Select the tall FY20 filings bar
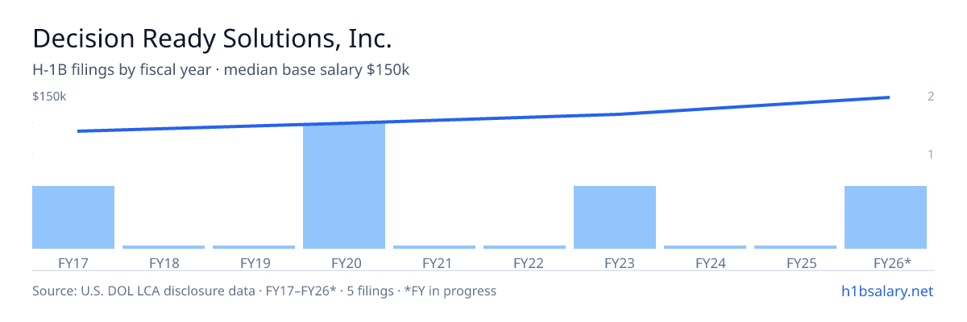Viewport: 967px width, 322px height. click(344, 186)
